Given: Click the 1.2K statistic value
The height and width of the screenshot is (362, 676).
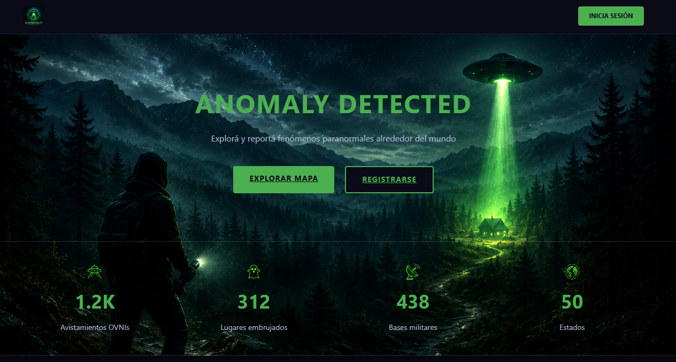Looking at the screenshot, I should [95, 302].
